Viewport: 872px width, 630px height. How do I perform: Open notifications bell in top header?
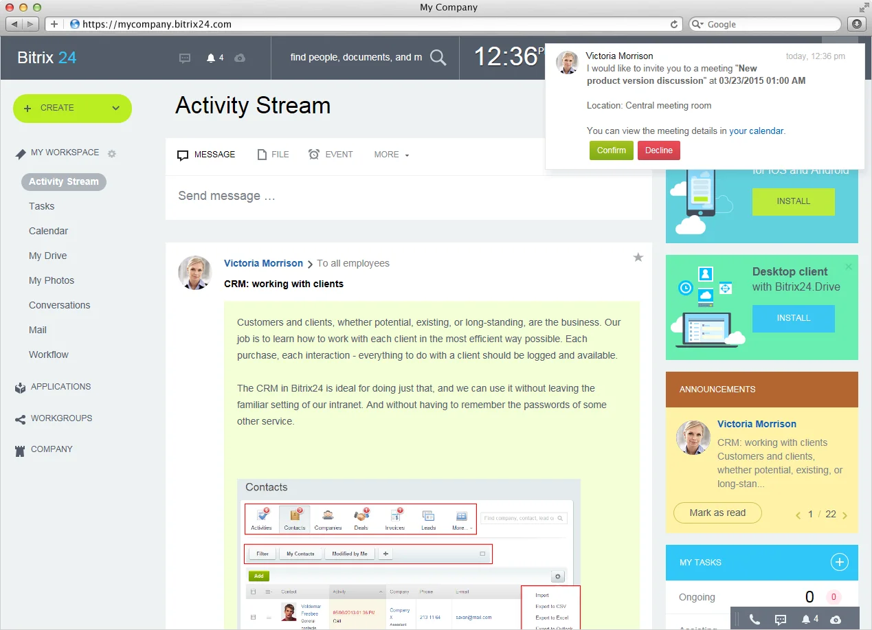[211, 58]
